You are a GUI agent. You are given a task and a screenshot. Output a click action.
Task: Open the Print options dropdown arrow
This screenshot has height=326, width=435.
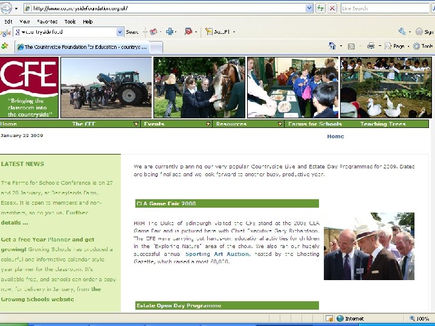[379, 46]
